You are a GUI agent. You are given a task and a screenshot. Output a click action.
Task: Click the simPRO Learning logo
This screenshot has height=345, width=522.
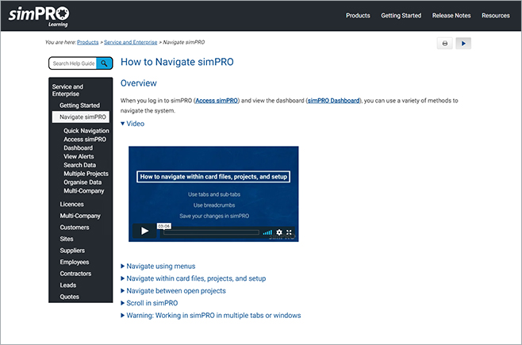pos(39,17)
